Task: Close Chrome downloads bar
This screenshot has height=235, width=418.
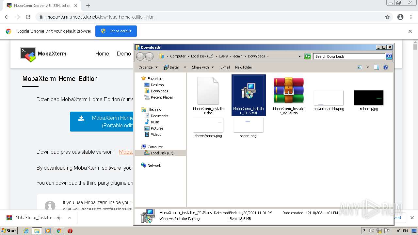Action: 412,218
